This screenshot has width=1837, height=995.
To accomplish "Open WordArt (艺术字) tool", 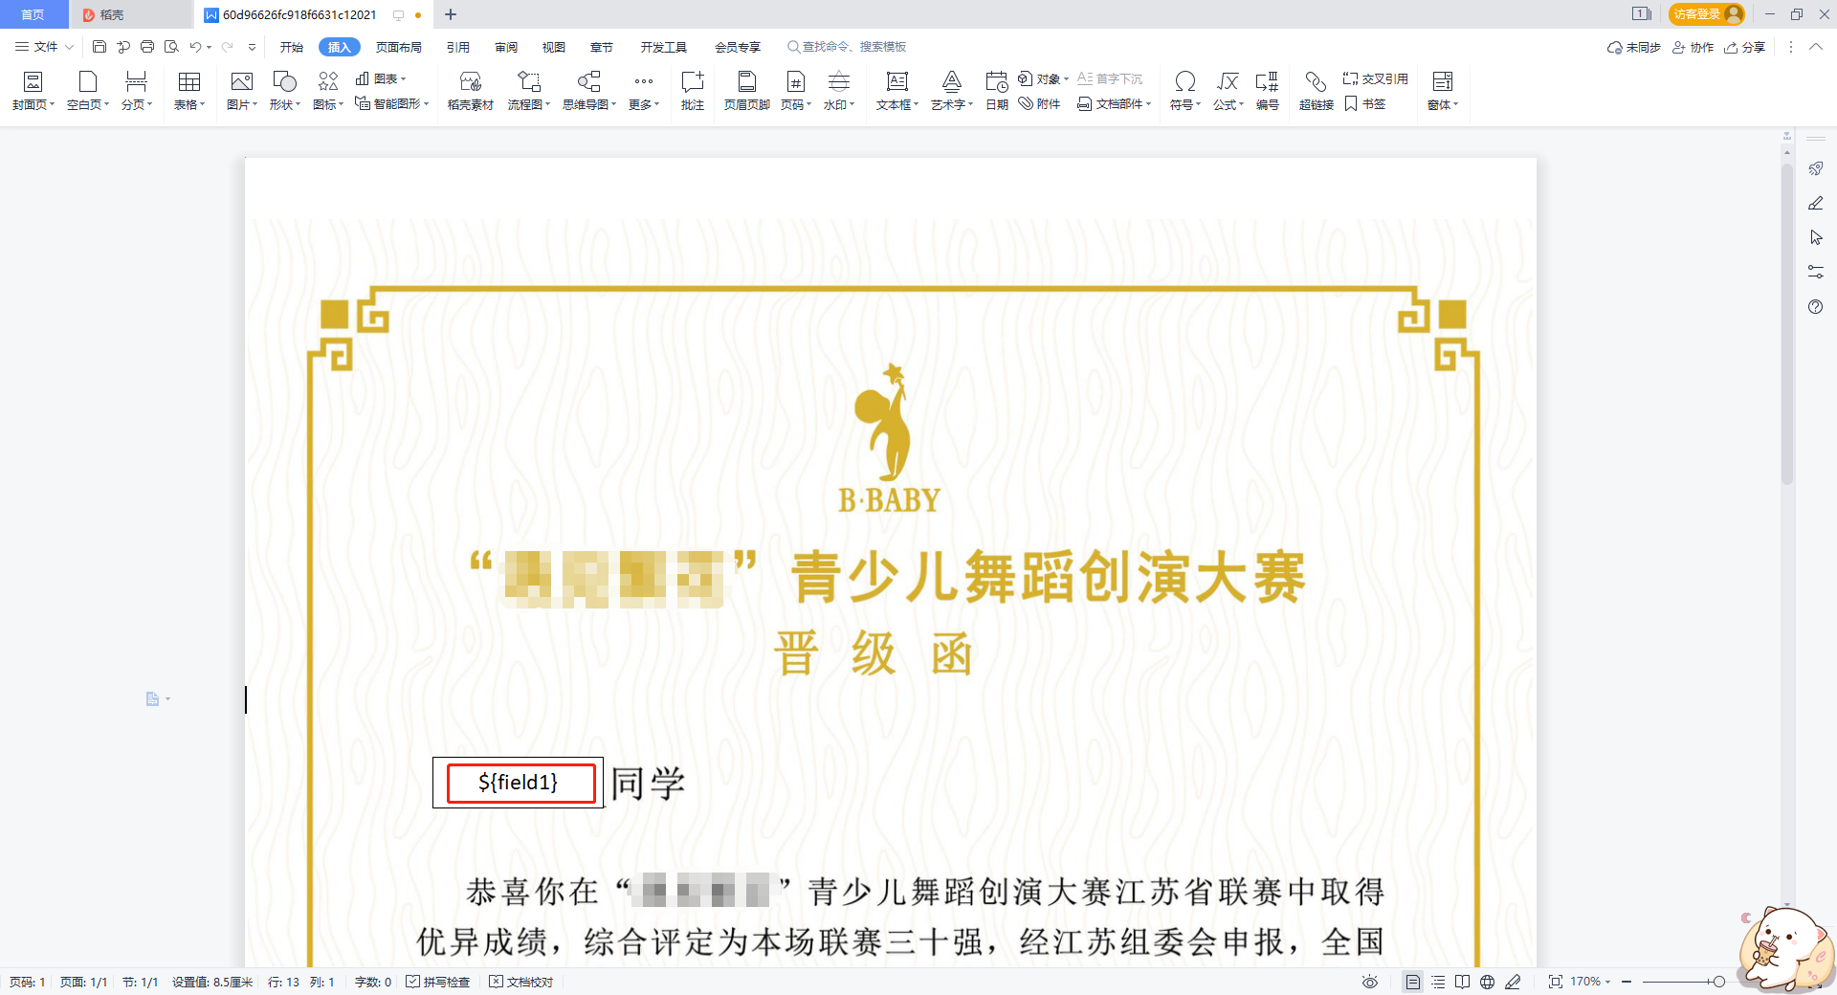I will (x=952, y=92).
